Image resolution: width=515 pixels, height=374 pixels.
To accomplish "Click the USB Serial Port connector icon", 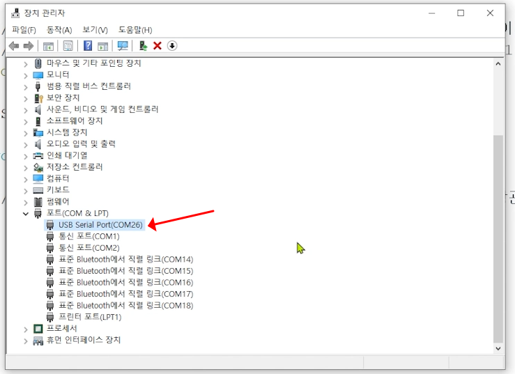I will tap(50, 225).
